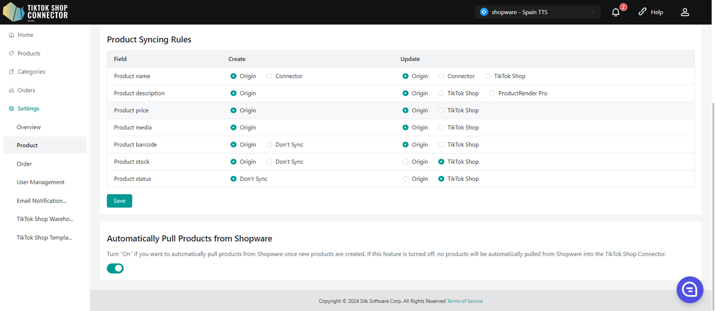The height and width of the screenshot is (311, 715).
Task: Set Product stock Update to Origin
Action: coord(406,162)
